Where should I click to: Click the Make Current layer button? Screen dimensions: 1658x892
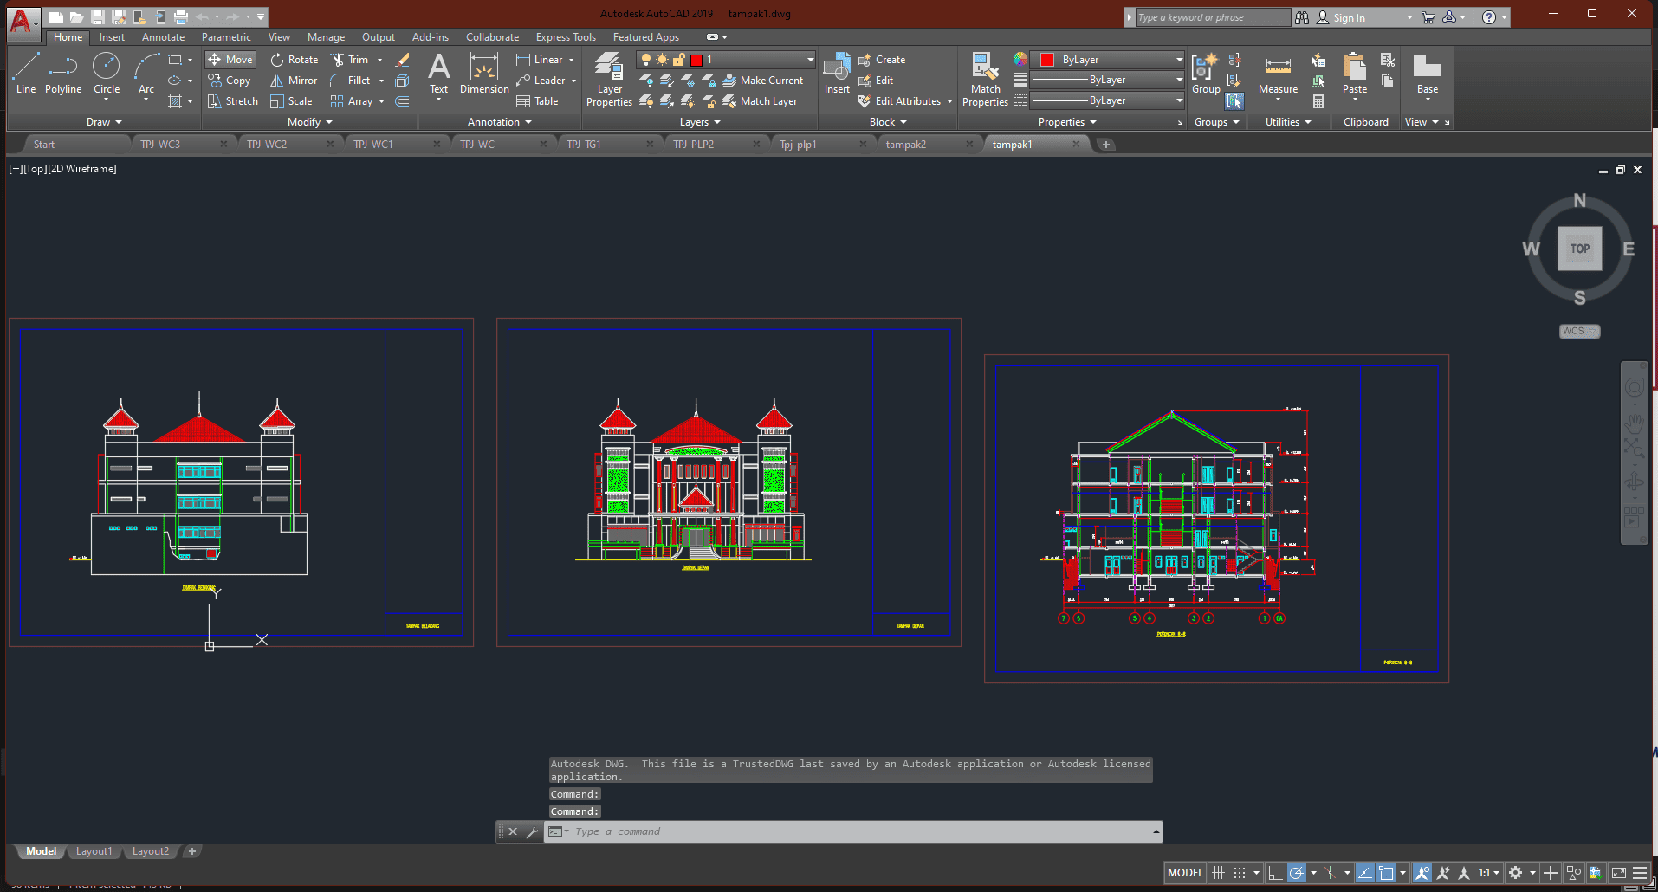762,81
